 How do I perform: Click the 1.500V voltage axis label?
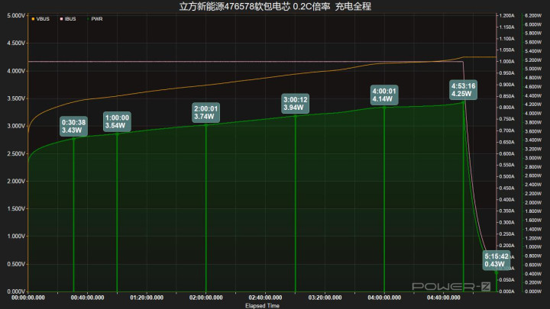pos(16,208)
